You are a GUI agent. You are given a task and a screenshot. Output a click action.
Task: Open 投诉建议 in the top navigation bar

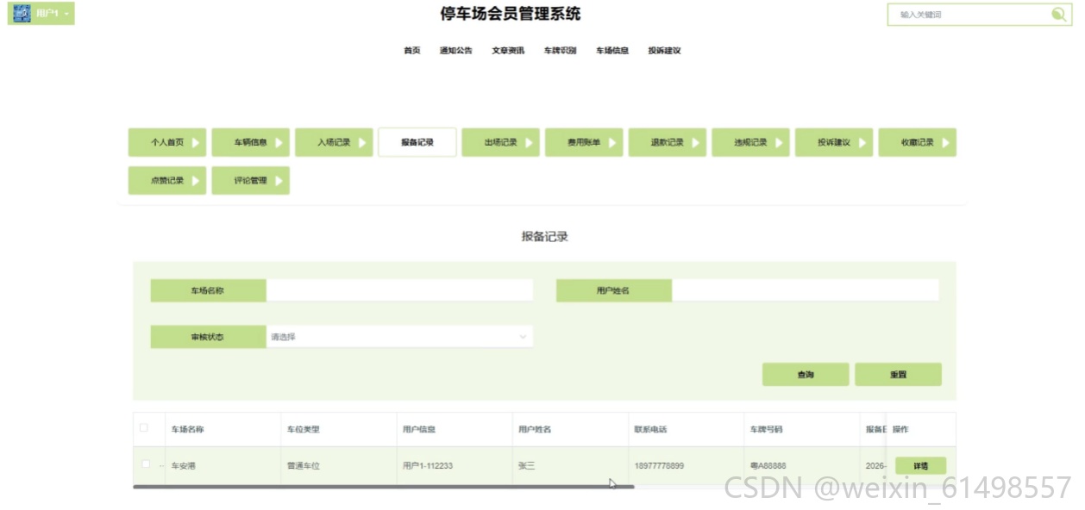[665, 51]
